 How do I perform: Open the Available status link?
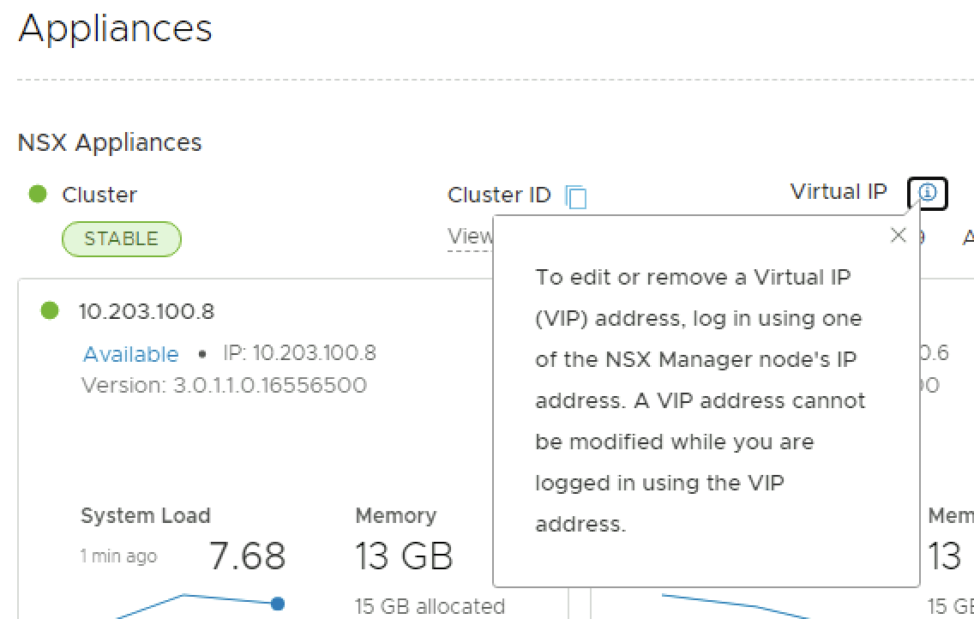coord(130,354)
